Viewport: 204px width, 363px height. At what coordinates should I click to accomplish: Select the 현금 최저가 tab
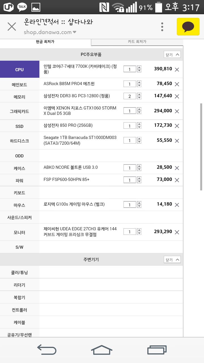click(x=45, y=42)
